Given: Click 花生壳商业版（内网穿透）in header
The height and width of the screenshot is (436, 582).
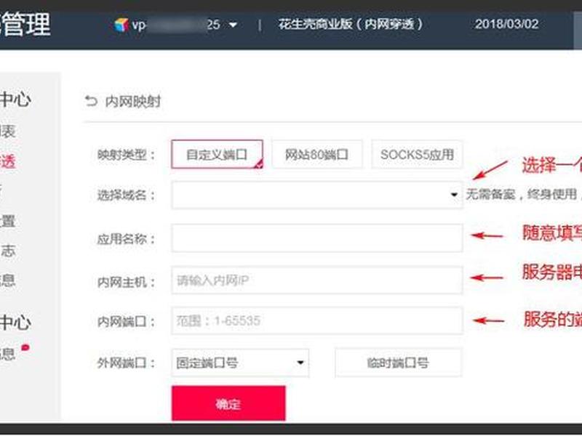Looking at the screenshot, I should [351, 24].
